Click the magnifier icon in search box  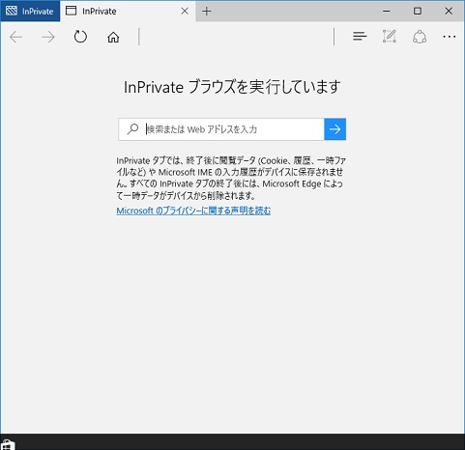pos(132,129)
